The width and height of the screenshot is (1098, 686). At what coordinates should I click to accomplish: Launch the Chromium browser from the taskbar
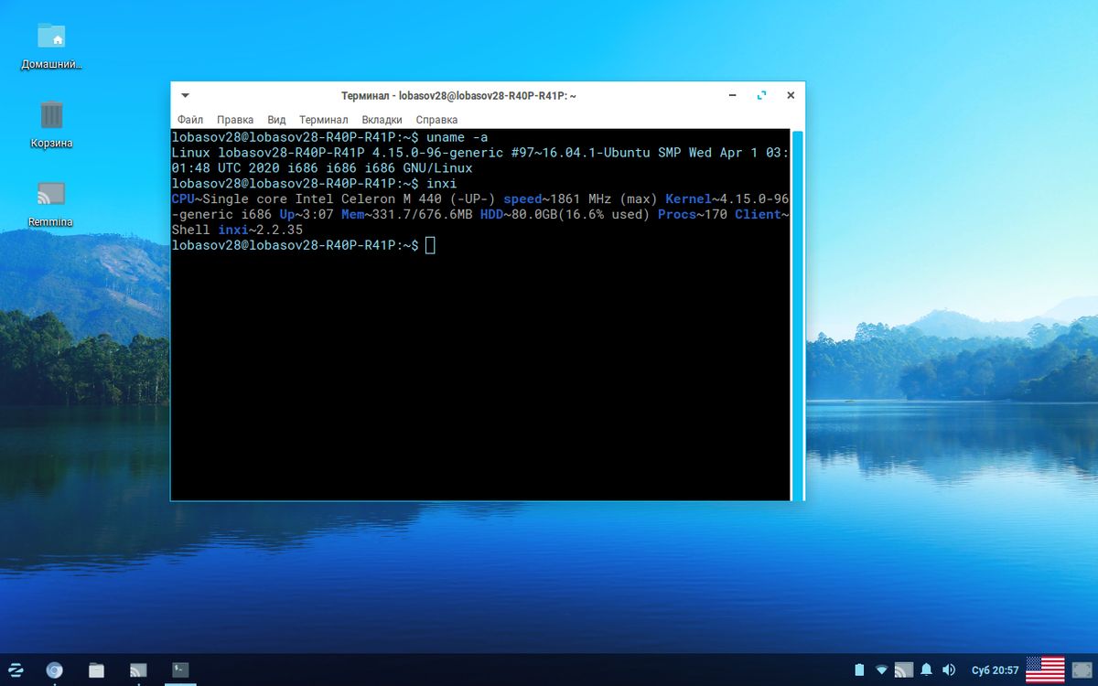click(x=55, y=670)
